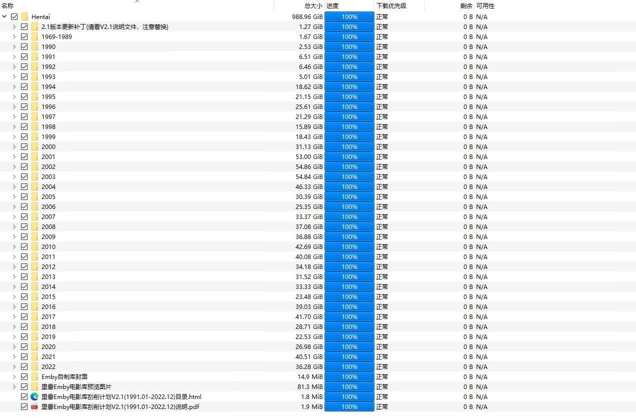Select the 1990 folder icon
The height and width of the screenshot is (418, 636).
click(34, 46)
